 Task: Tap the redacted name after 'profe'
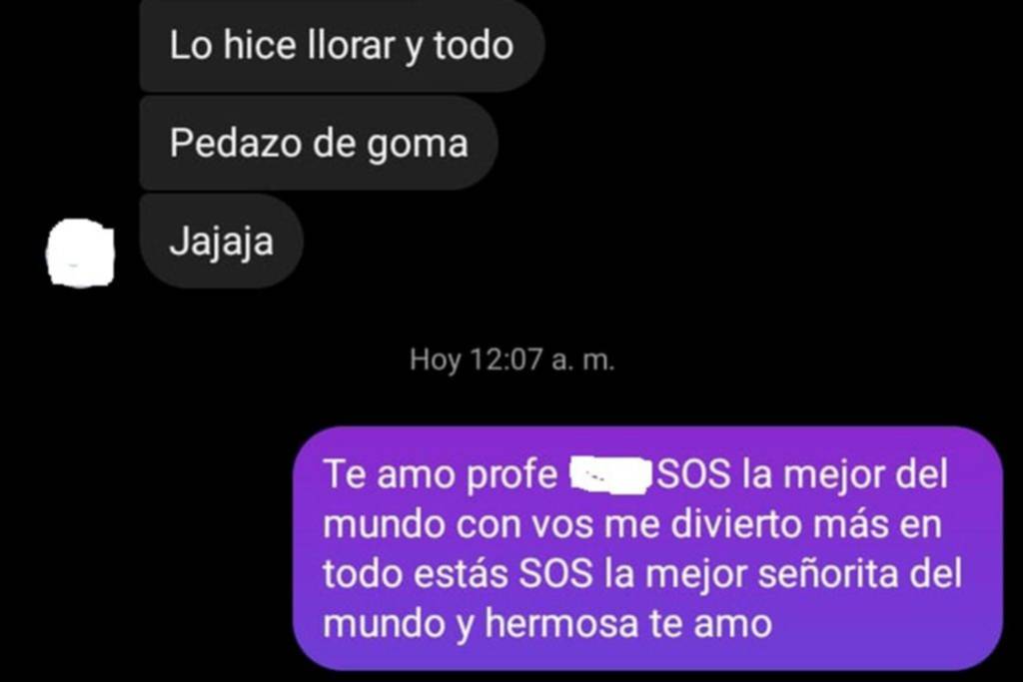[610, 476]
